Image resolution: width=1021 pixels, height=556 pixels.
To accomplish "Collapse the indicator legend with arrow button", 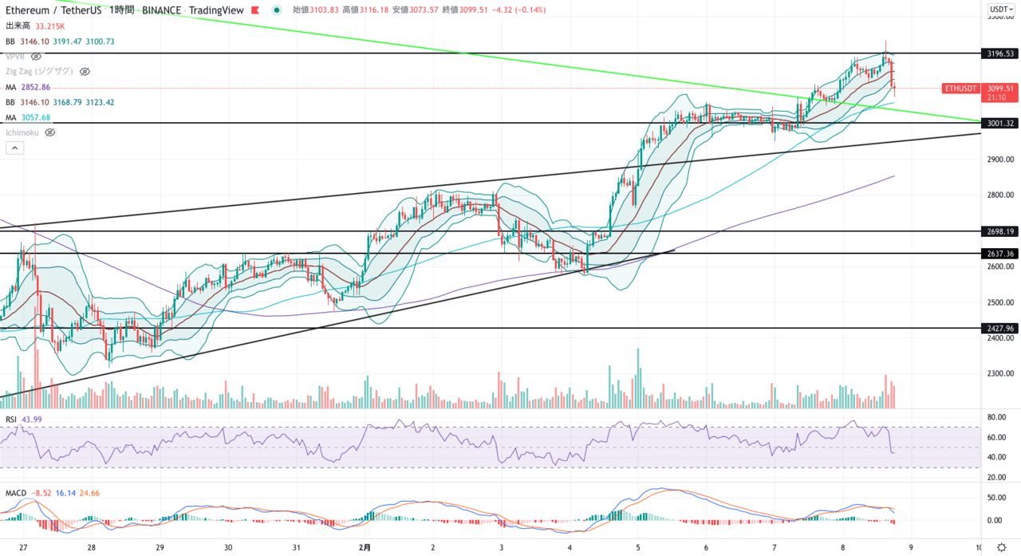I will [x=14, y=148].
